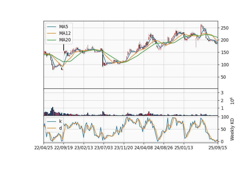Click the 22/09/19 date axis label
The width and height of the screenshot is (242, 174).
tap(64, 148)
